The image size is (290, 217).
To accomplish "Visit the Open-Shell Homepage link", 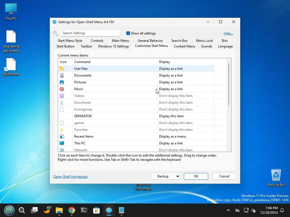I will [x=71, y=177].
